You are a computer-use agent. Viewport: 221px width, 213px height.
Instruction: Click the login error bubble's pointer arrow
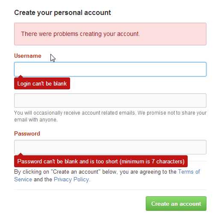click(x=21, y=77)
